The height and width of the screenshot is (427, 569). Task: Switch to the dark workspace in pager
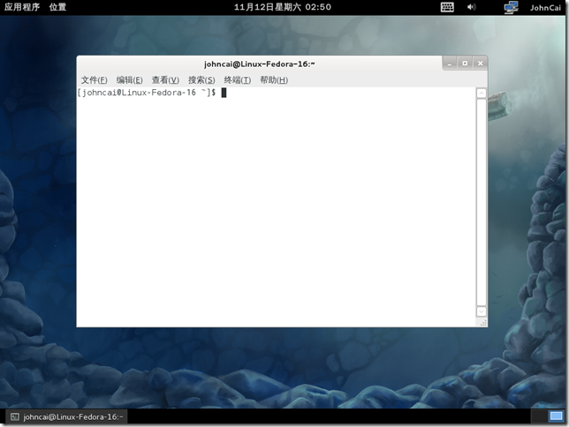click(540, 416)
